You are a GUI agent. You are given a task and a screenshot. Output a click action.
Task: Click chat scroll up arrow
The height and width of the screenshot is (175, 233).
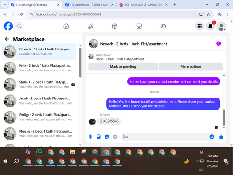(x=224, y=75)
